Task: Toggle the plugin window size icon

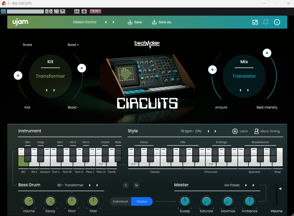Action: click(x=255, y=22)
